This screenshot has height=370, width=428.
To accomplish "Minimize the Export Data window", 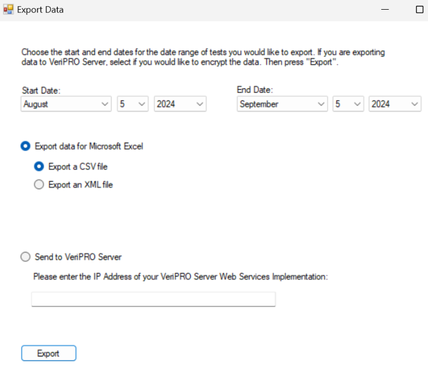I will click(x=386, y=10).
